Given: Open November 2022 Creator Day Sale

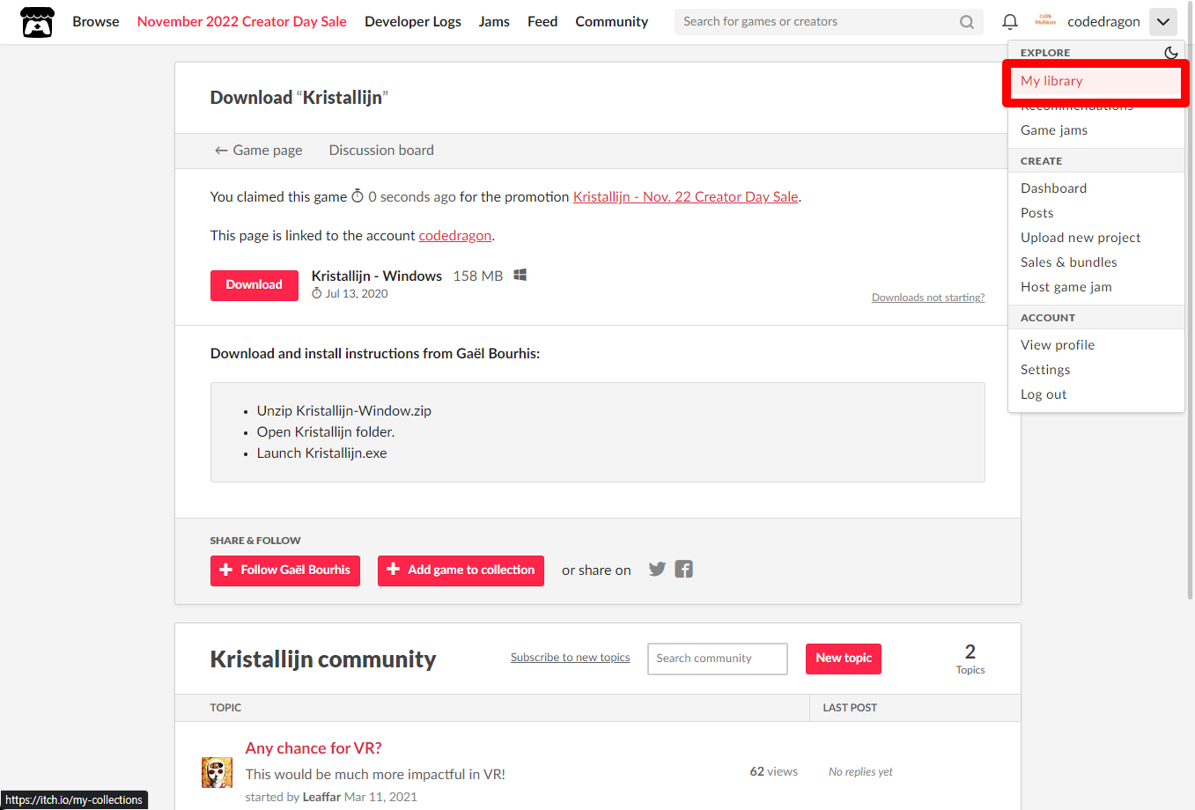Looking at the screenshot, I should (x=242, y=21).
